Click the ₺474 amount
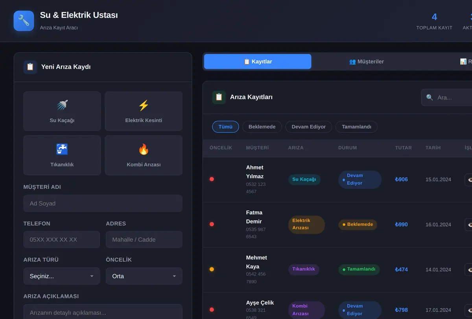Viewport: 472px width, 319px height. click(402, 269)
